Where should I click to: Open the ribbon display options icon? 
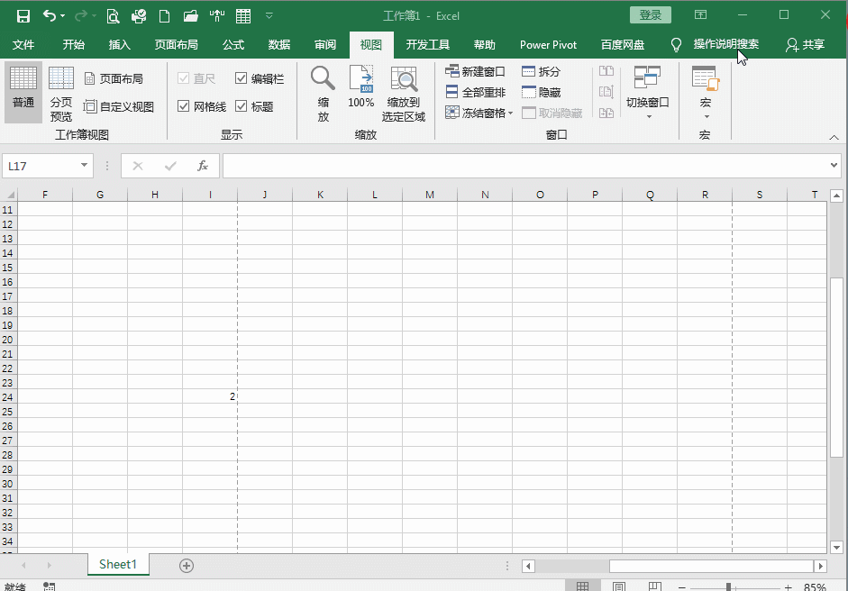coord(700,15)
